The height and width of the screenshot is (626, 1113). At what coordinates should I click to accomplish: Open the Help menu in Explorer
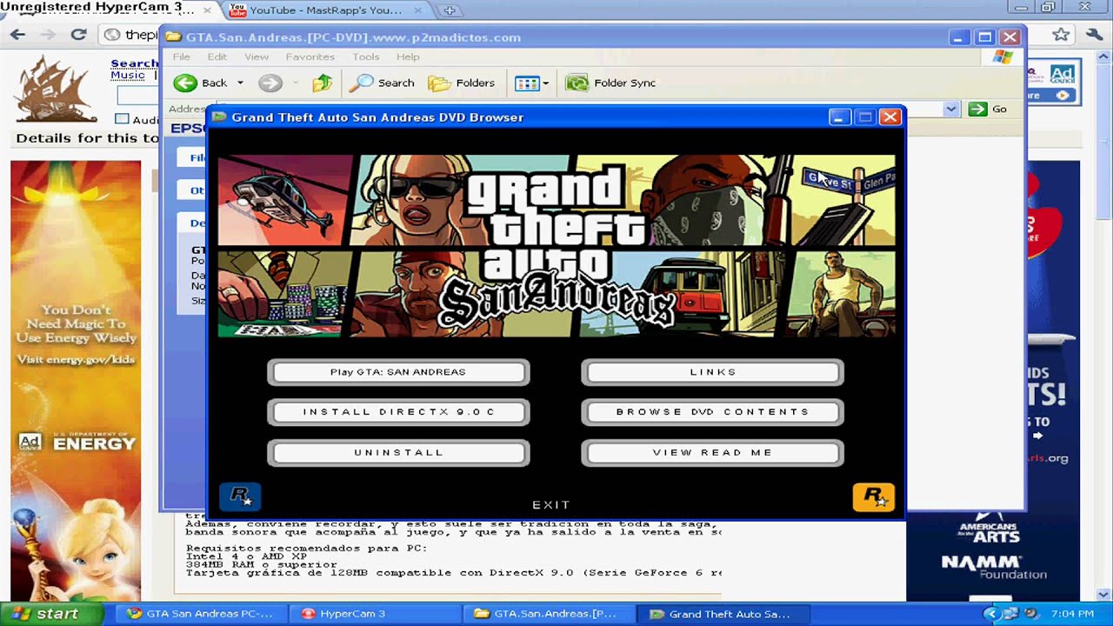pyautogui.click(x=408, y=57)
